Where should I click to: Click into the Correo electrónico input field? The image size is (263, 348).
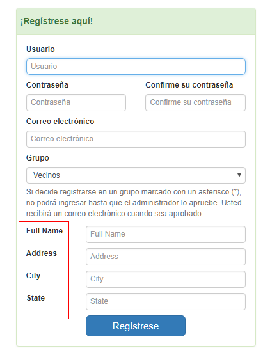[x=136, y=139]
